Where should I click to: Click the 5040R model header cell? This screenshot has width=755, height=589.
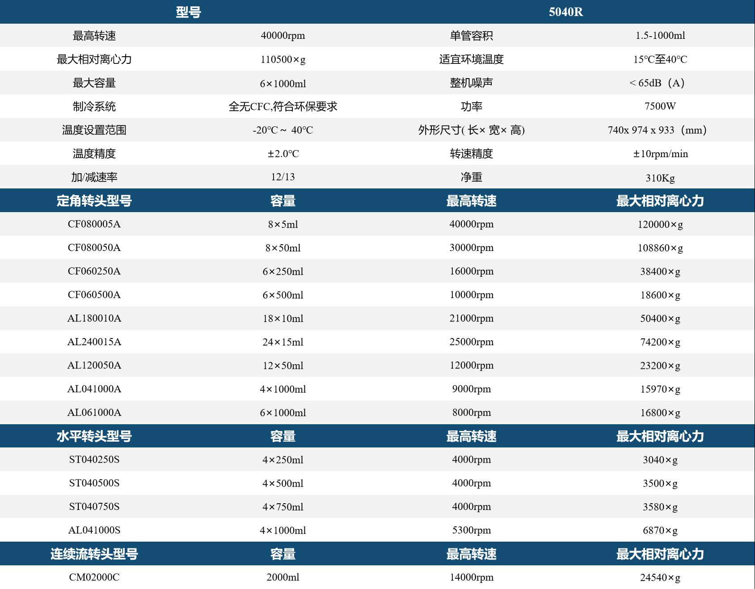565,12
